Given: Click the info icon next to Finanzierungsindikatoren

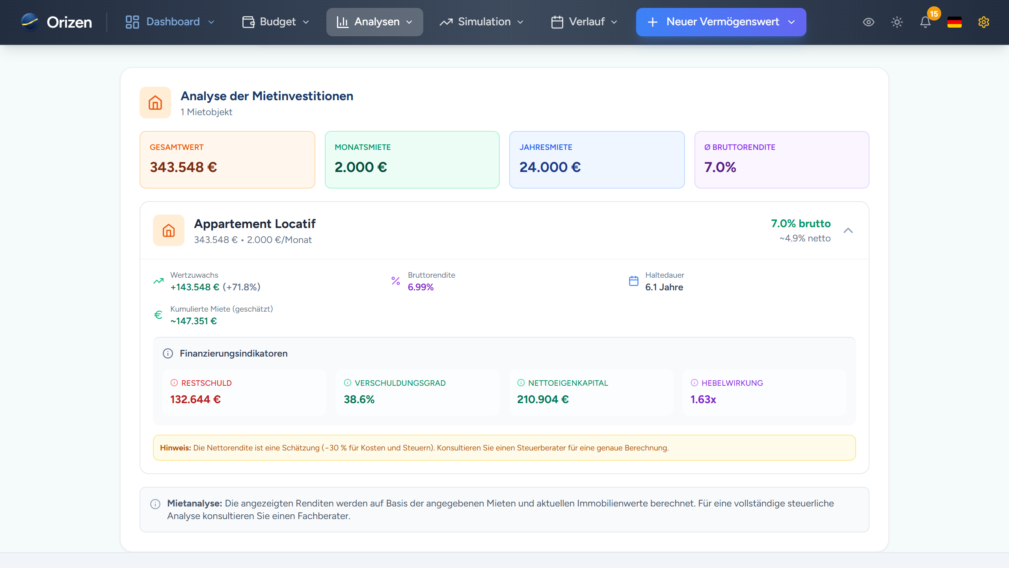Looking at the screenshot, I should 168,353.
